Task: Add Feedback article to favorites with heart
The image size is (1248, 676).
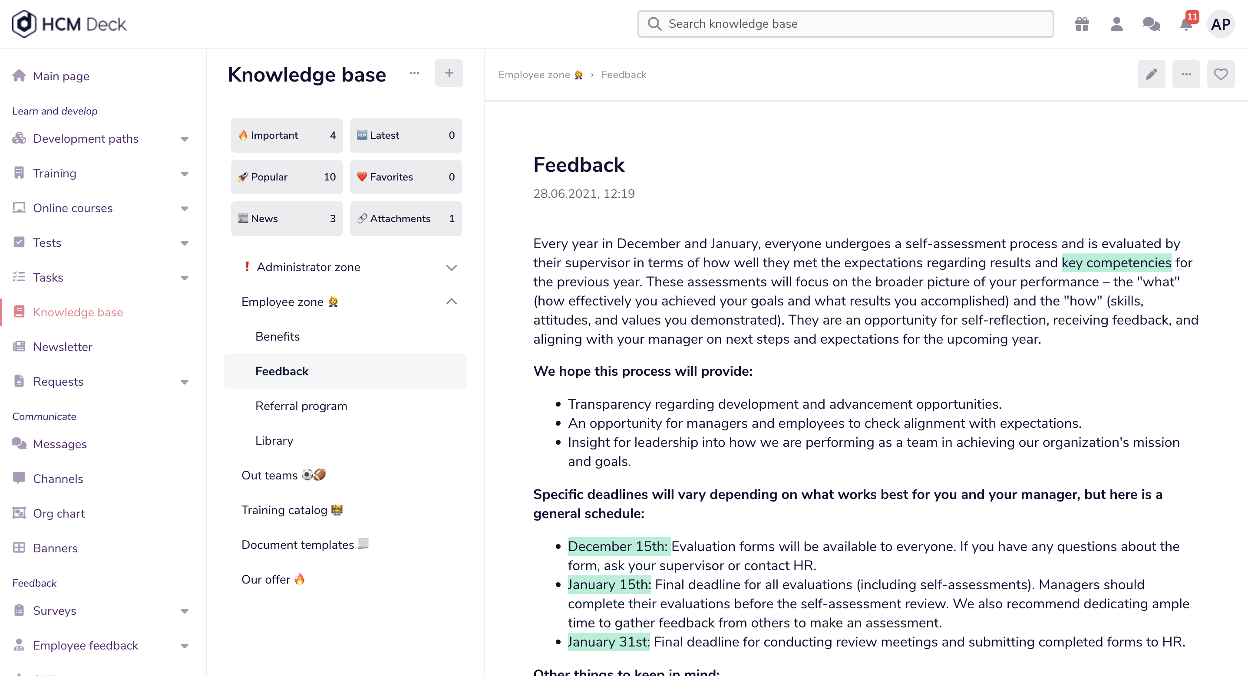Action: pos(1220,74)
